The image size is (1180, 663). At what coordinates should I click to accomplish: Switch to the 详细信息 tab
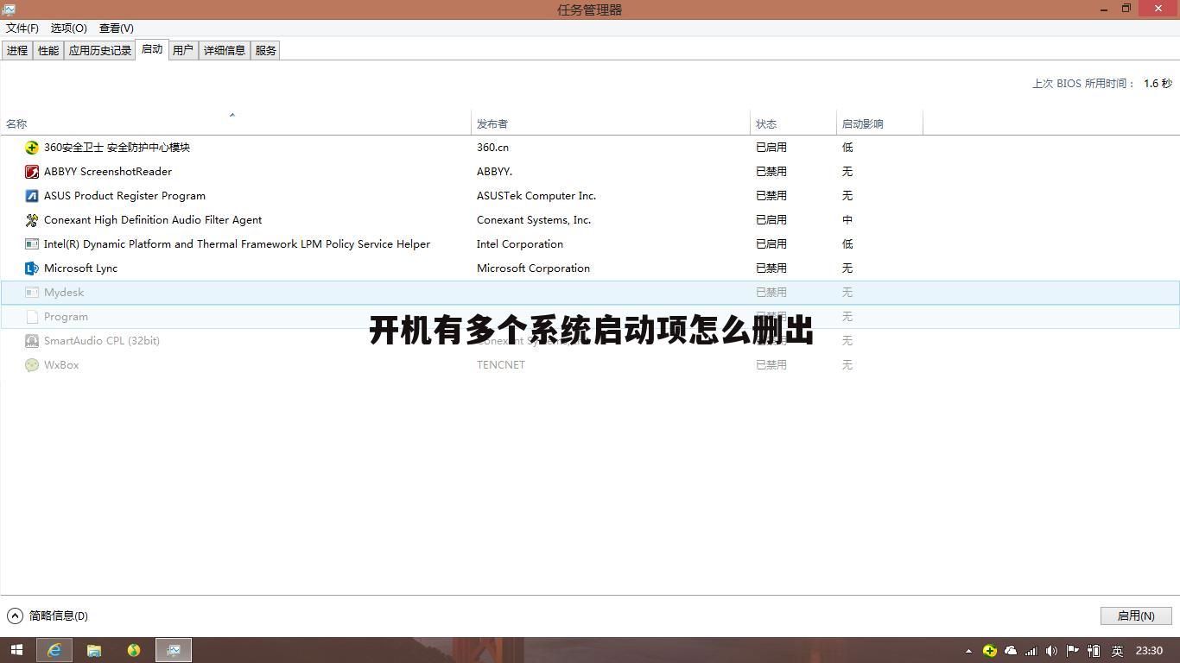[x=225, y=51]
